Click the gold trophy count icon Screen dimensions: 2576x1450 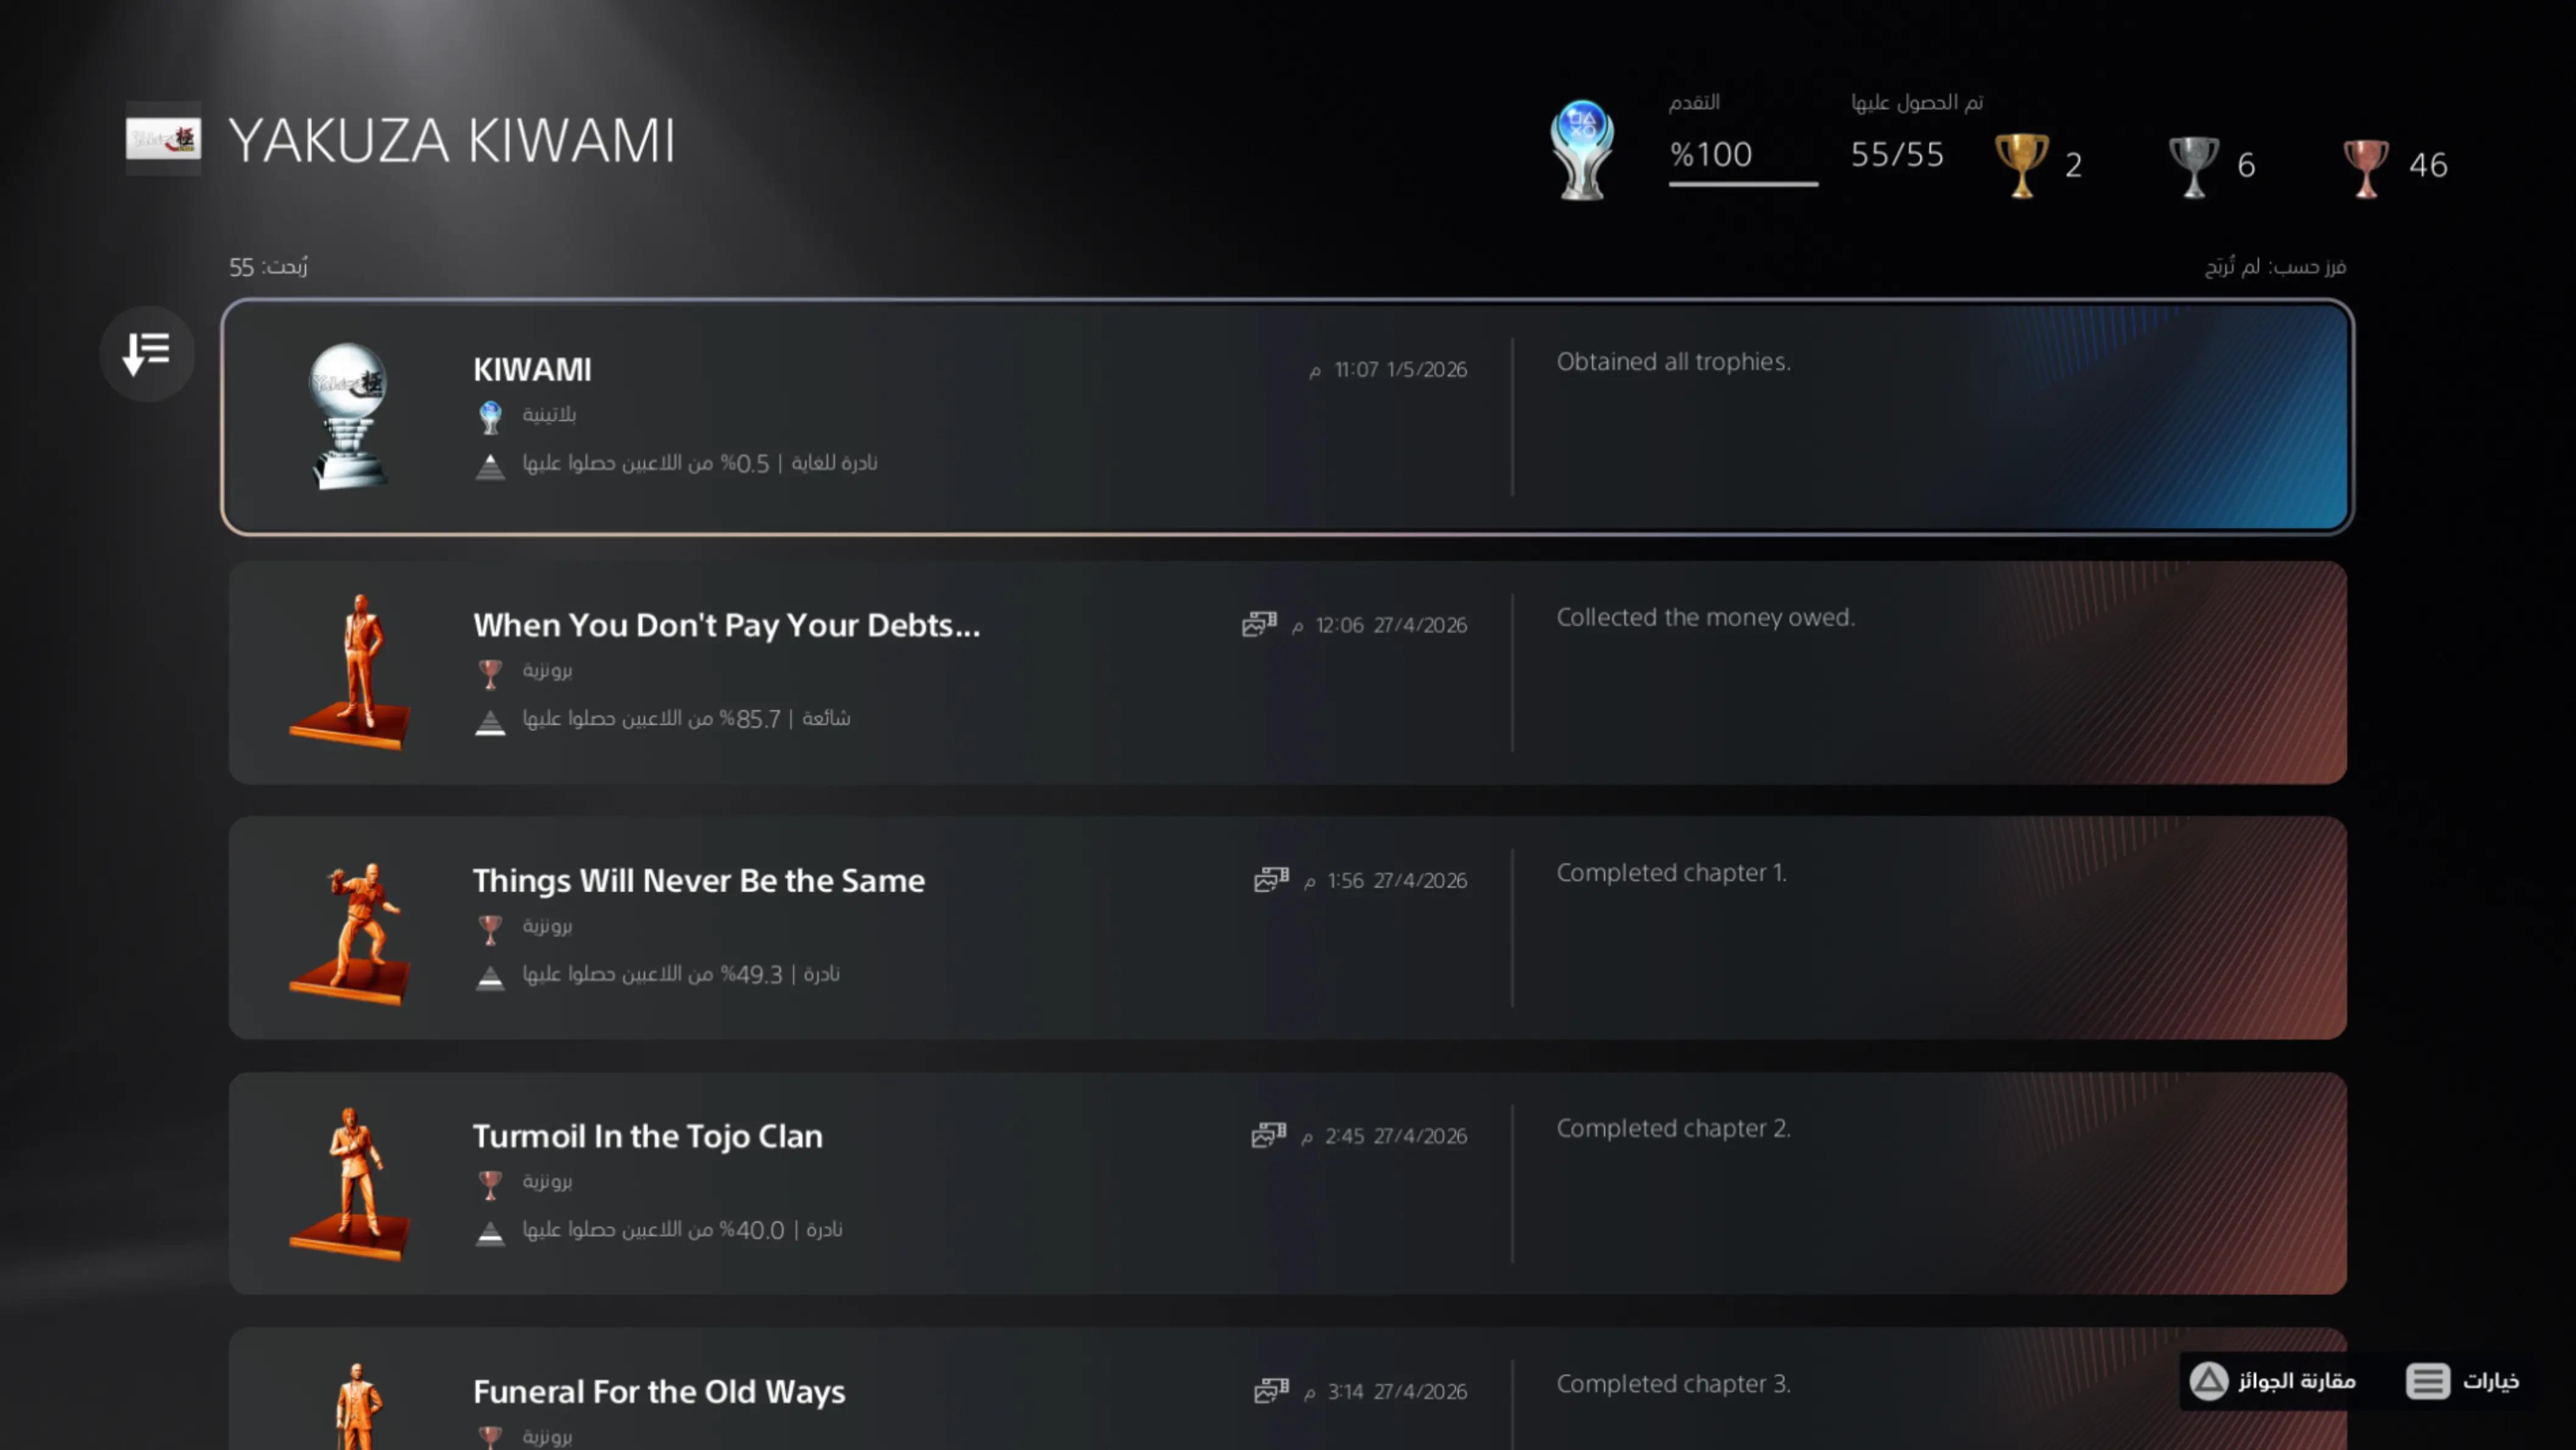2021,165
